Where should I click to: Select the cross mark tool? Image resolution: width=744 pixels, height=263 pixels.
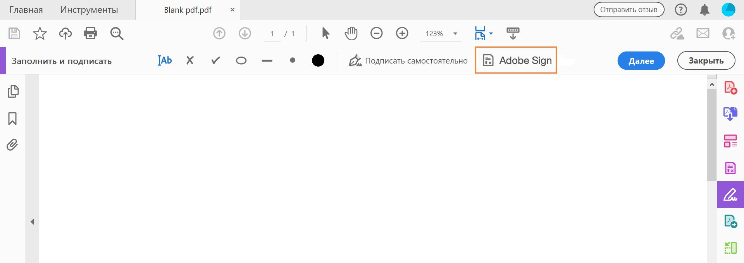[190, 60]
